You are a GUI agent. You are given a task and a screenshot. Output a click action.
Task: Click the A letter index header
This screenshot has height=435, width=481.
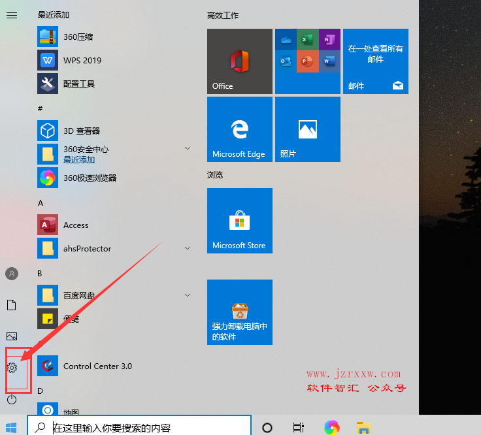(x=41, y=203)
